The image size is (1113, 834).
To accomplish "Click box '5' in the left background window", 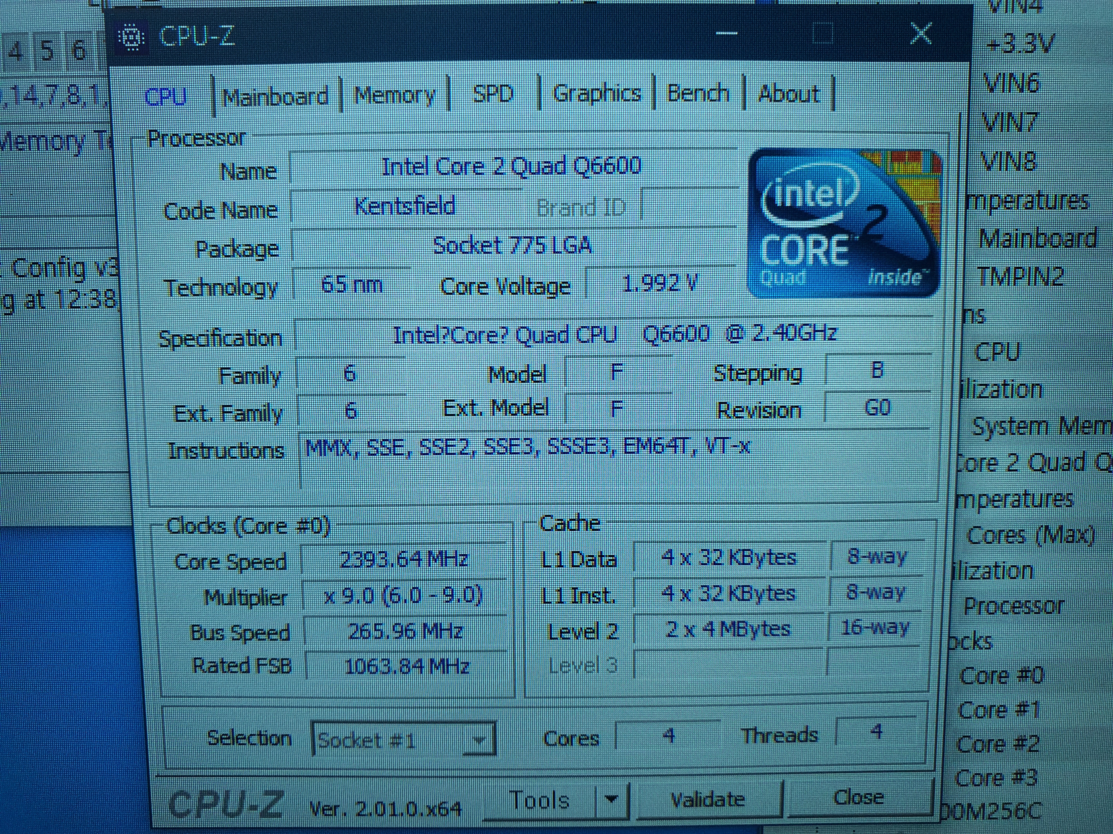I will [x=47, y=51].
